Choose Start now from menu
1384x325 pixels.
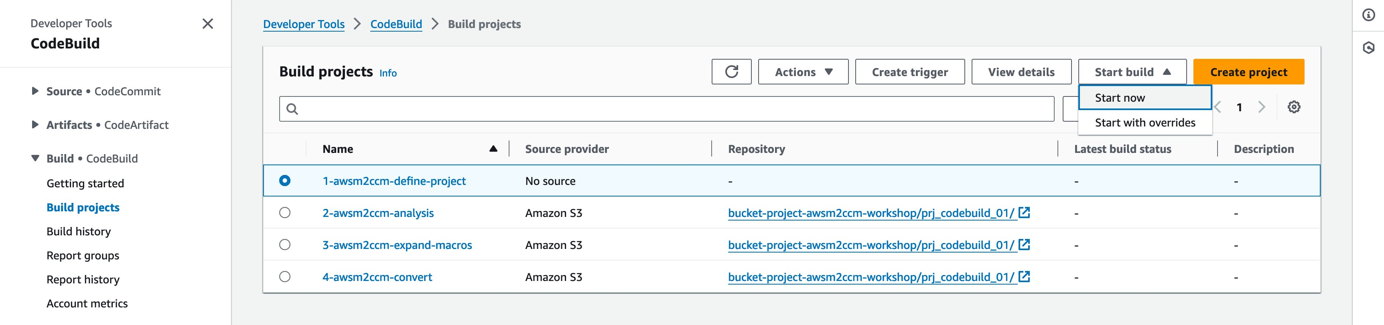(1145, 98)
